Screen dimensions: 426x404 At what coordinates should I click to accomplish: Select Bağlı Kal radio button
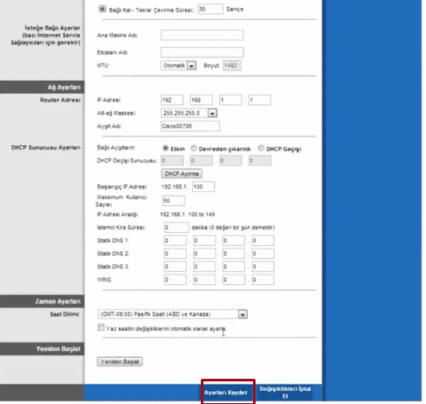coord(103,9)
